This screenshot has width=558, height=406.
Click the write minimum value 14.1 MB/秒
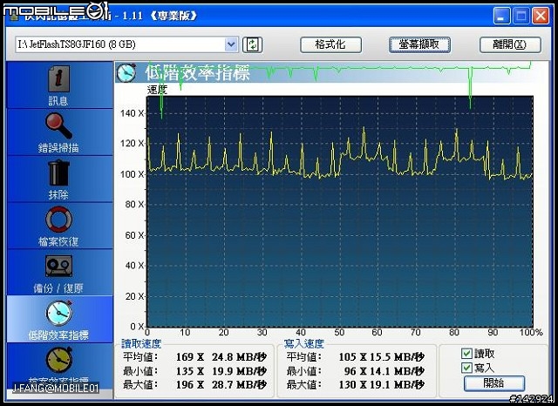(x=398, y=371)
